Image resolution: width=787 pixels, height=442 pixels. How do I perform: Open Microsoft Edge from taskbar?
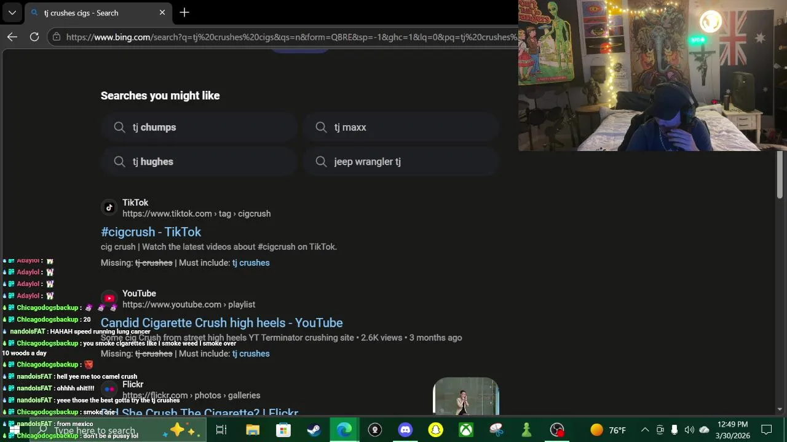(x=344, y=430)
